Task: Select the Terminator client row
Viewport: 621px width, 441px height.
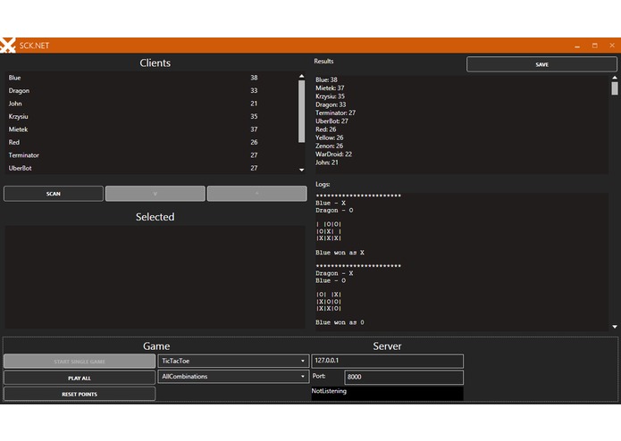Action: pyautogui.click(x=150, y=155)
